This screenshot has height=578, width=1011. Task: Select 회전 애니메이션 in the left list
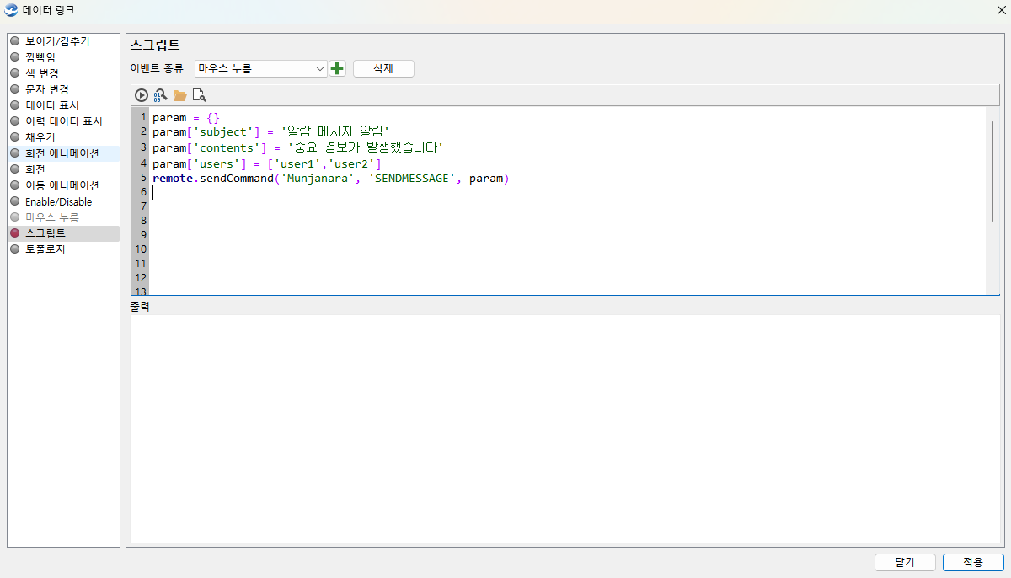[x=62, y=153]
